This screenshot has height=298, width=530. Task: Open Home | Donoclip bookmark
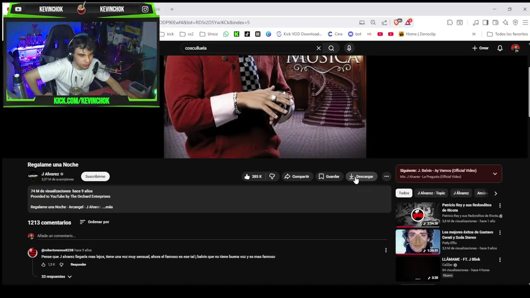(417, 34)
